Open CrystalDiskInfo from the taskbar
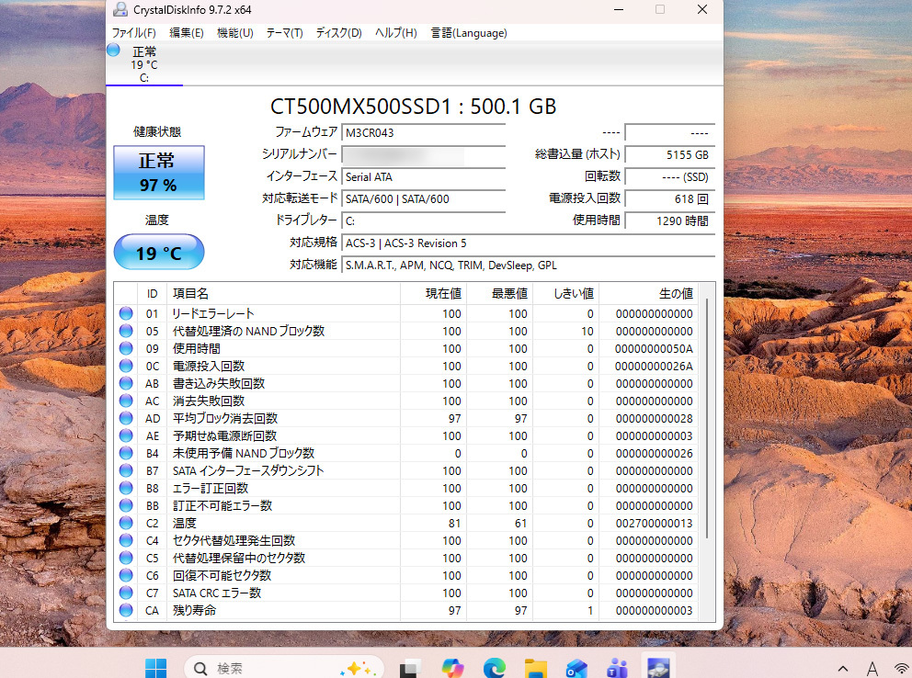Viewport: 912px width, 678px height. coord(657,667)
